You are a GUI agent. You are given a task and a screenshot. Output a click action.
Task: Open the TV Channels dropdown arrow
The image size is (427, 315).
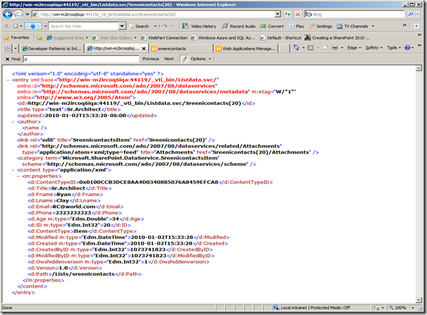pyautogui.click(x=373, y=27)
